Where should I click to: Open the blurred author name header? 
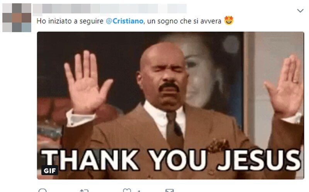pyautogui.click(x=110, y=8)
